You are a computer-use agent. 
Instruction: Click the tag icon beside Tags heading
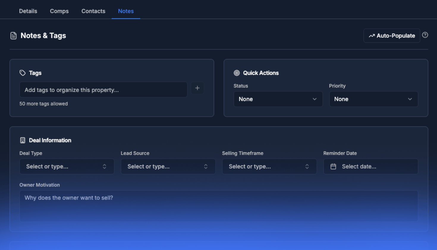pyautogui.click(x=23, y=73)
